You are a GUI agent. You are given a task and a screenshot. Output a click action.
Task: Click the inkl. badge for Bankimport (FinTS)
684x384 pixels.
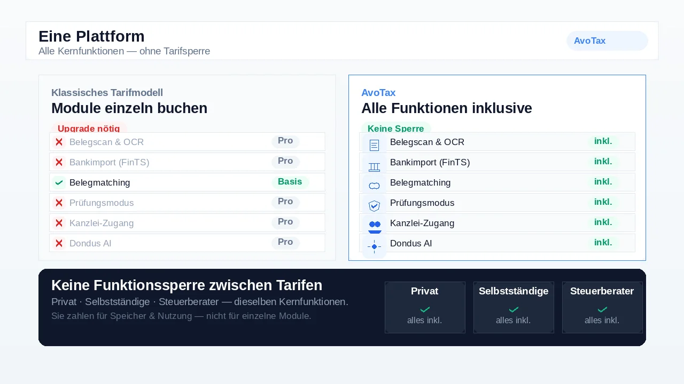(x=603, y=161)
